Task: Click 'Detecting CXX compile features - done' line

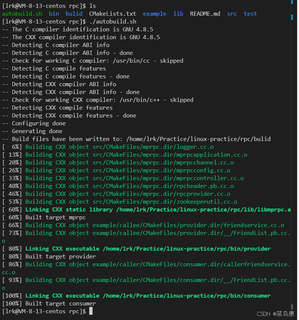Action: pos(69,116)
